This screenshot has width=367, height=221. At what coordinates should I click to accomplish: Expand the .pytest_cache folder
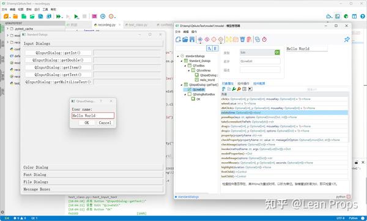click(7, 29)
